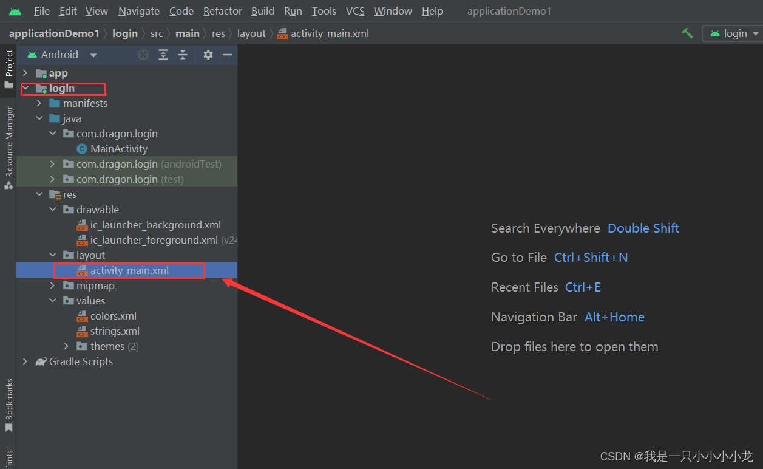Click the green hammer Build icon
The width and height of the screenshot is (763, 469).
click(687, 33)
